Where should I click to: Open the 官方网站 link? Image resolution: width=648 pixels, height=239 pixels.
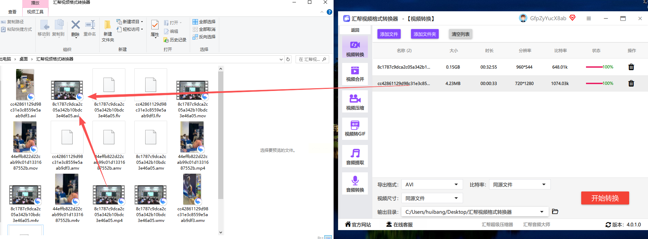pos(358,224)
